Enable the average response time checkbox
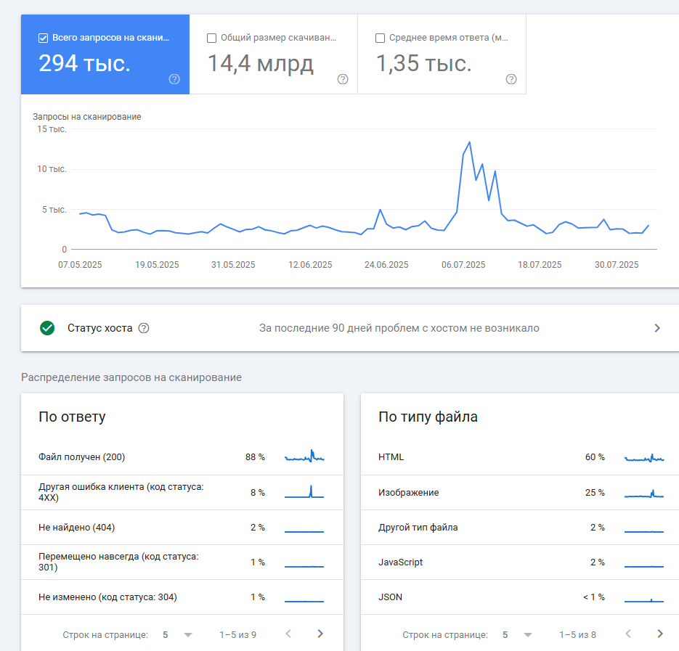Image resolution: width=679 pixels, height=651 pixels. 381,38
